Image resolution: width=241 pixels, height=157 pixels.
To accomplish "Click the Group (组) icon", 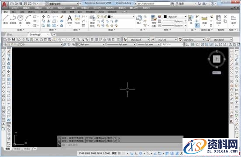I will (x=191, y=19).
